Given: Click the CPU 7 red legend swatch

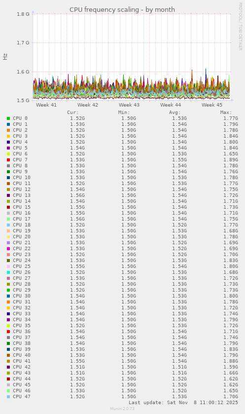Looking at the screenshot, I should pos(8,160).
